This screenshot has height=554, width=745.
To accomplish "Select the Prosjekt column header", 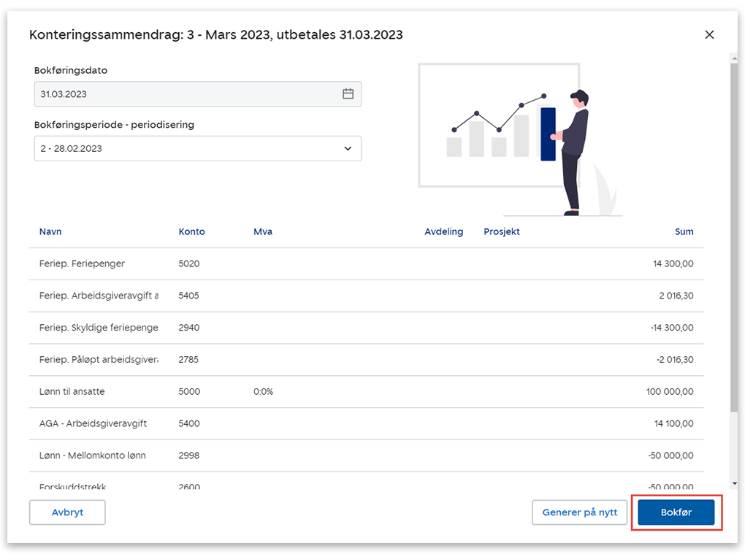I will point(501,231).
